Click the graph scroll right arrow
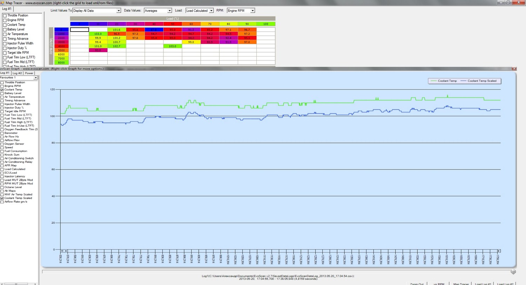 pos(499,251)
